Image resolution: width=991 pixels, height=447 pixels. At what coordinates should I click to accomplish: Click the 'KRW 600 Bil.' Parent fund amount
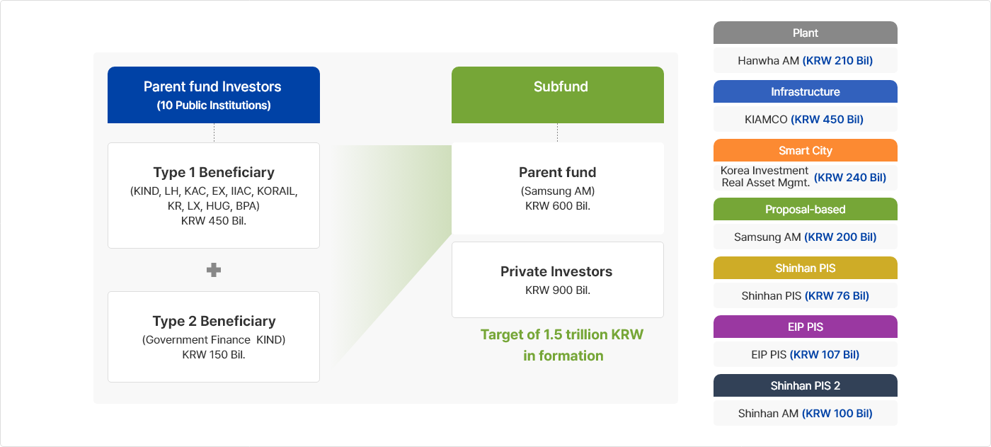(x=558, y=206)
